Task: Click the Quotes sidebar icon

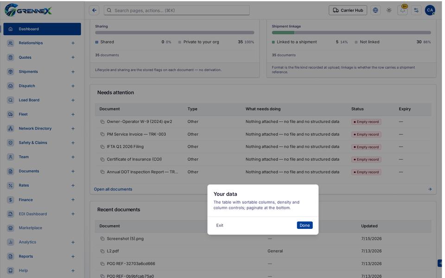Action: point(11,57)
